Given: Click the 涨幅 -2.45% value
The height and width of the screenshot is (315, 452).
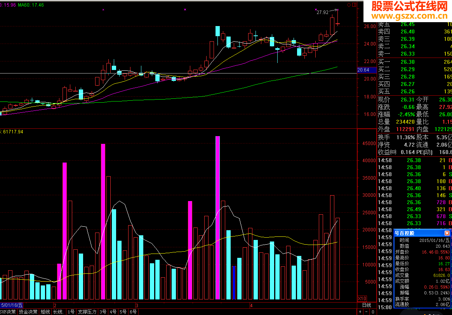Looking at the screenshot, I should tap(406, 114).
